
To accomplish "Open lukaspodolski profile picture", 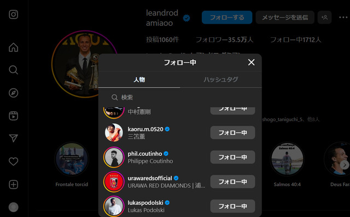I will pyautogui.click(x=114, y=206).
